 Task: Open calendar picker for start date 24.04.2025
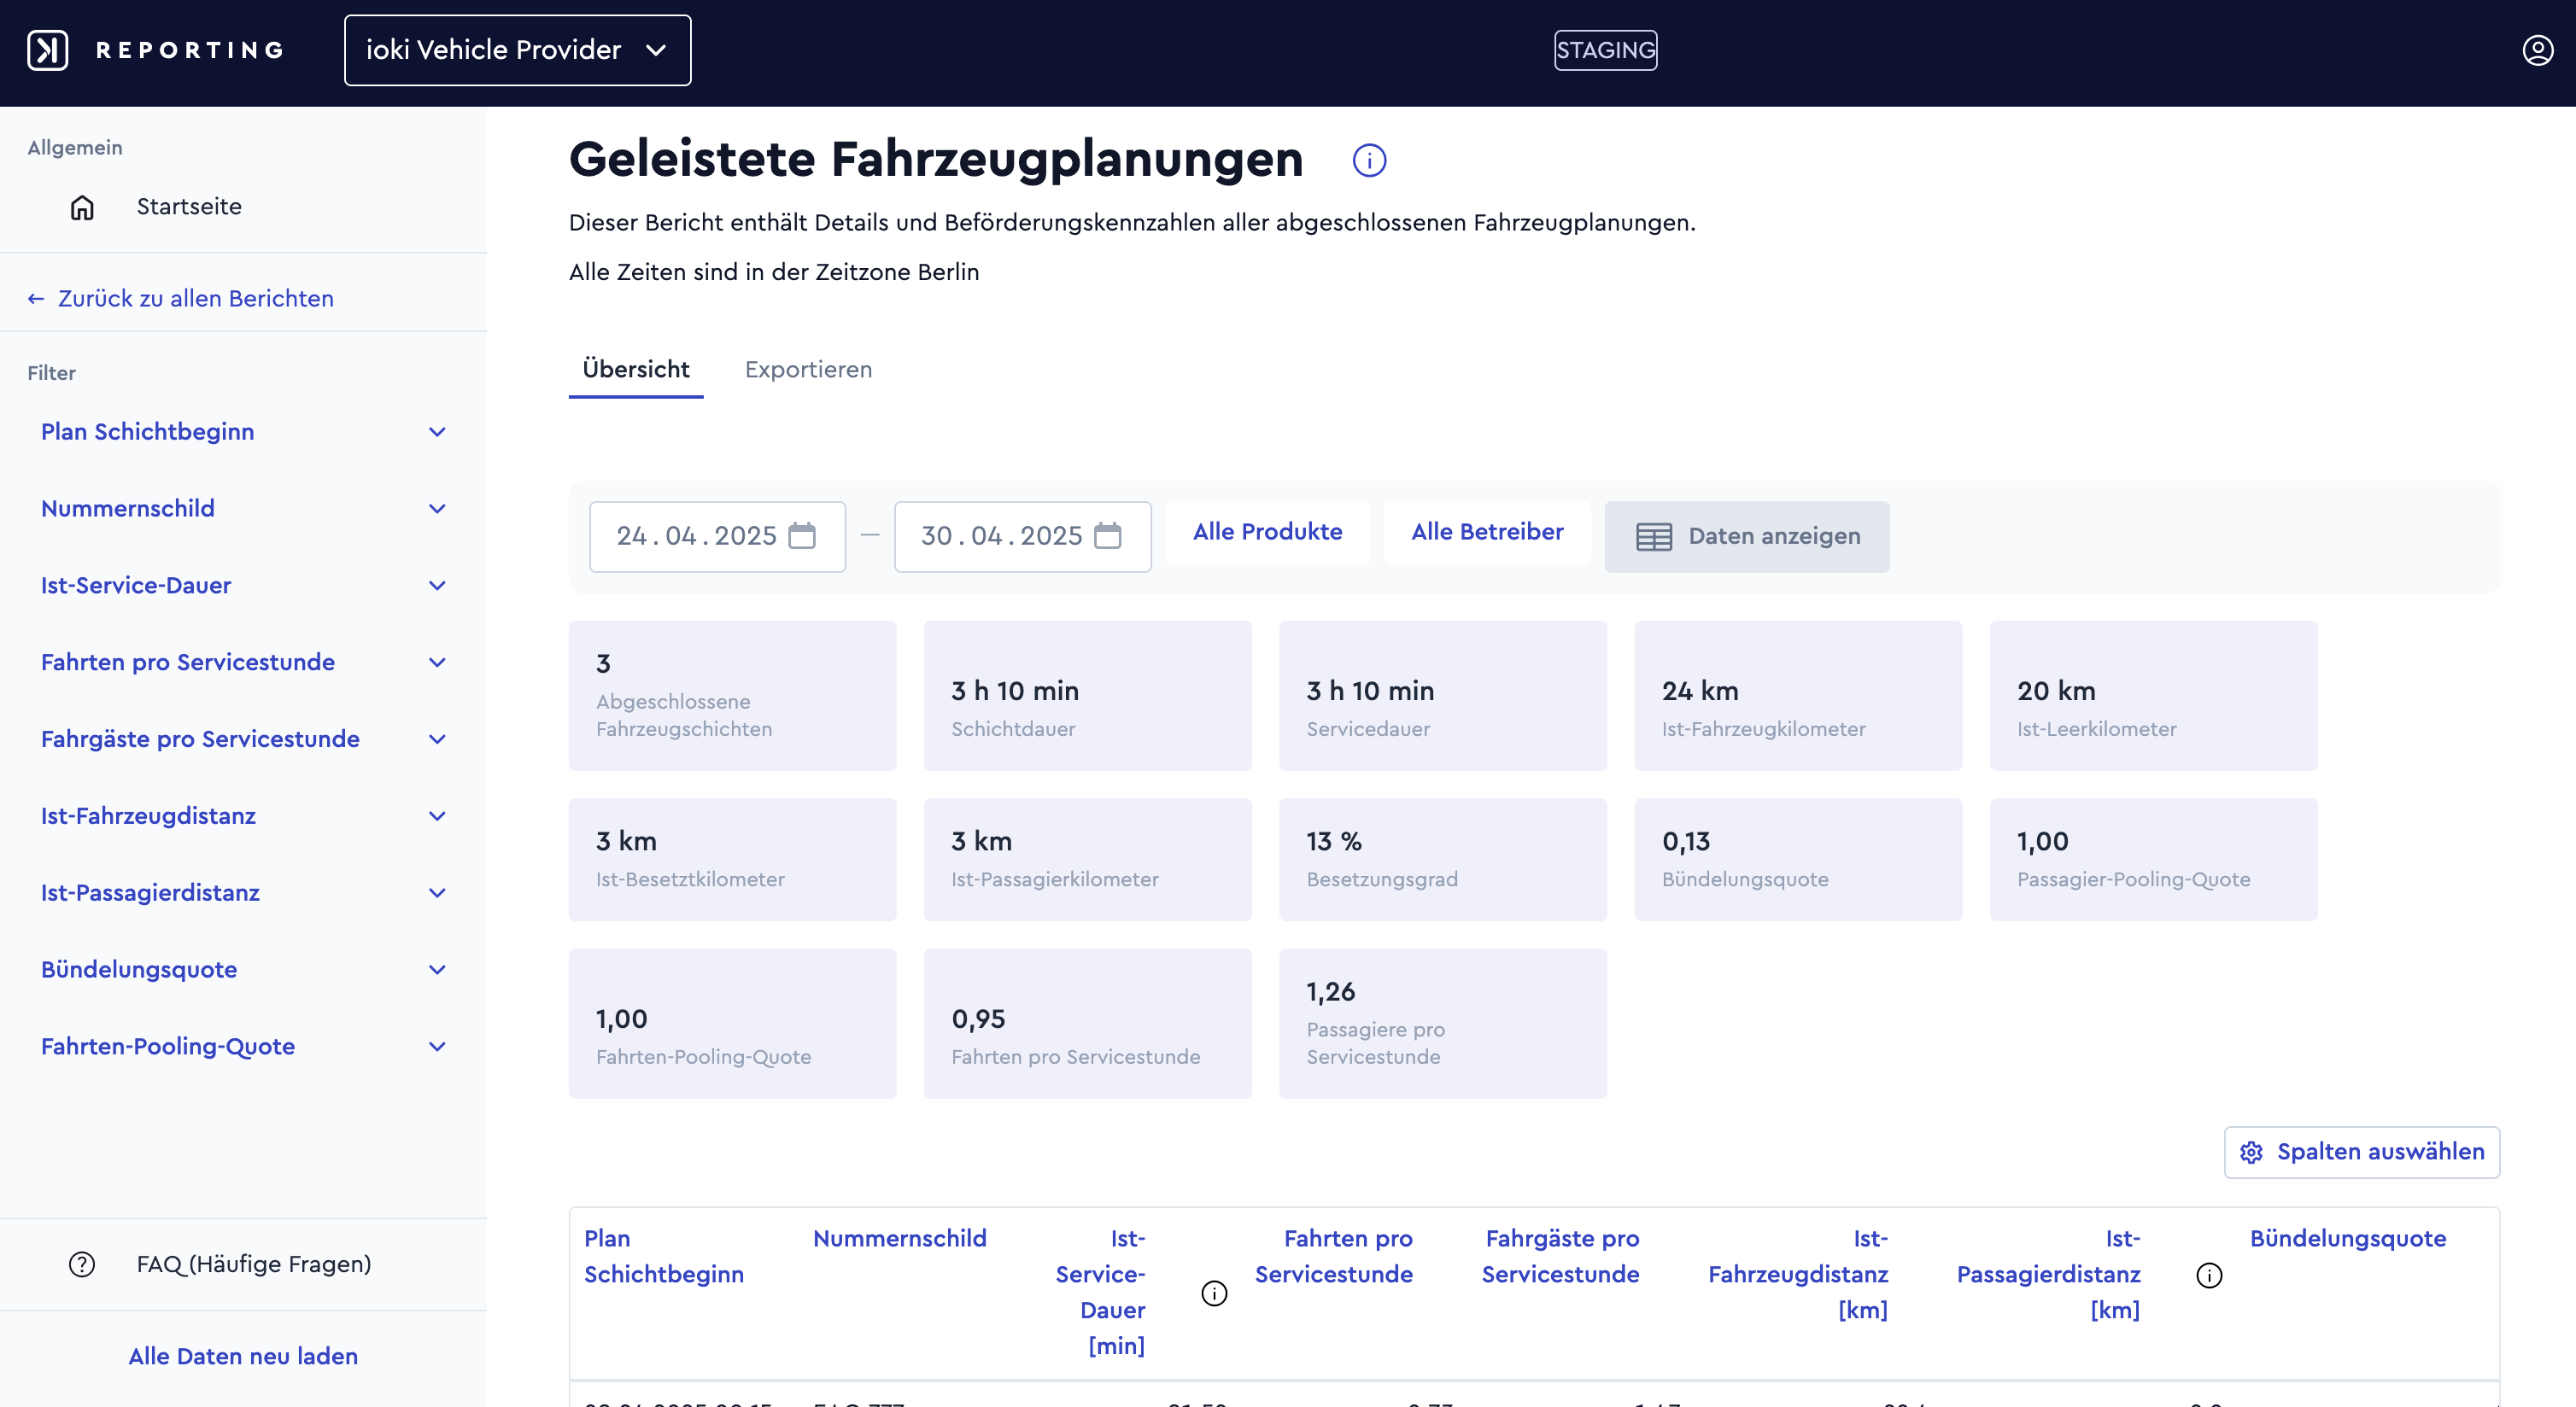802,535
